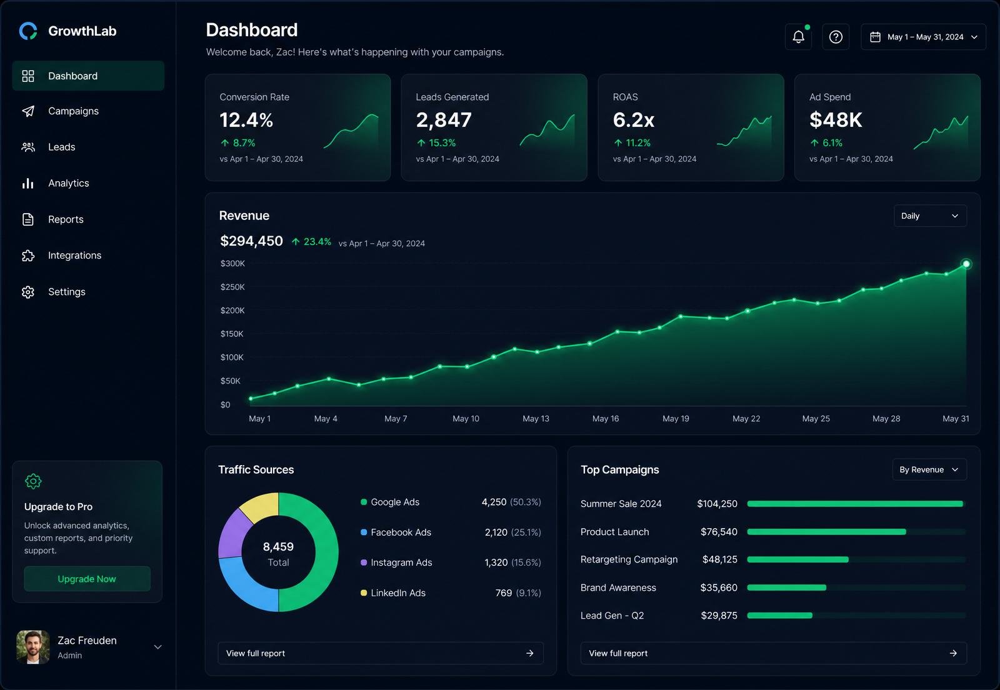Click the $48,125 Retargeting Campaign amount

pyautogui.click(x=720, y=559)
